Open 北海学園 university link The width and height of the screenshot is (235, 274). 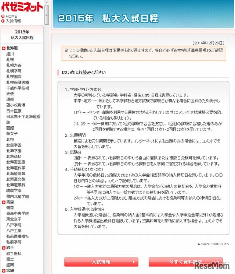pyautogui.click(x=14, y=151)
